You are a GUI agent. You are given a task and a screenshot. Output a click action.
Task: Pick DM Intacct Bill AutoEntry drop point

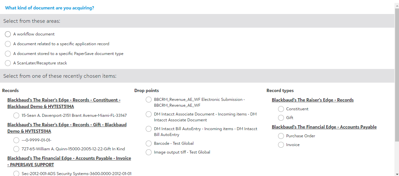tap(149, 129)
